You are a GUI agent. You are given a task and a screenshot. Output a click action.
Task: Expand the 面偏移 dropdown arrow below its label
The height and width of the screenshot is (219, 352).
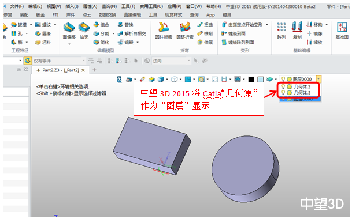pyautogui.click(x=69, y=44)
